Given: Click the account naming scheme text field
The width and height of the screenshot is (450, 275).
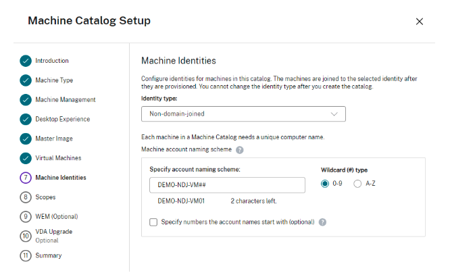Looking at the screenshot, I should coord(227,185).
